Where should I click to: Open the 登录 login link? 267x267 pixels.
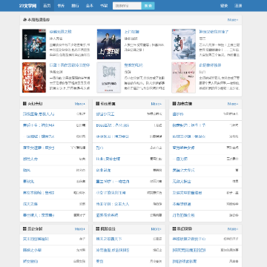tap(224, 6)
